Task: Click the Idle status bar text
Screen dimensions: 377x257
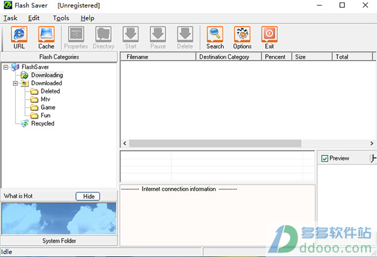Action: pyautogui.click(x=6, y=252)
